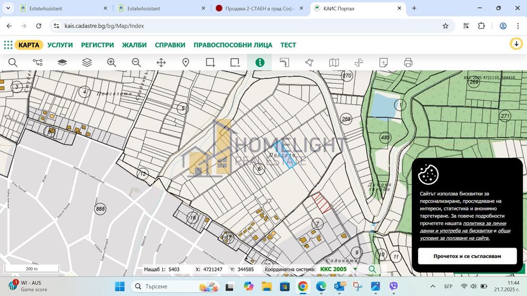The width and height of the screenshot is (527, 296).
Task: Click the measure ruler tool
Action: point(285,62)
